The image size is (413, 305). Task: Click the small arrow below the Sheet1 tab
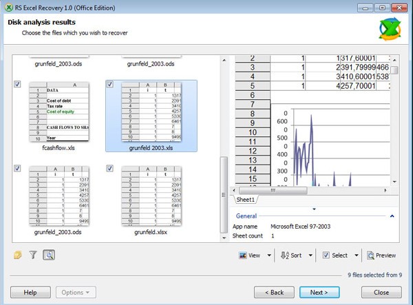click(314, 209)
